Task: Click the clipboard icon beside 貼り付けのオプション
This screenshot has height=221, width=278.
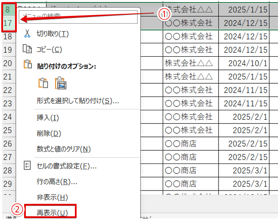Action: point(28,64)
